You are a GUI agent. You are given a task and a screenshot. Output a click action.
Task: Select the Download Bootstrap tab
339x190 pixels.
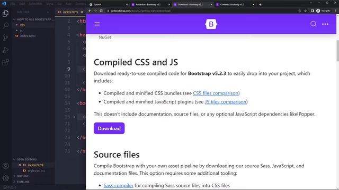click(x=192, y=5)
